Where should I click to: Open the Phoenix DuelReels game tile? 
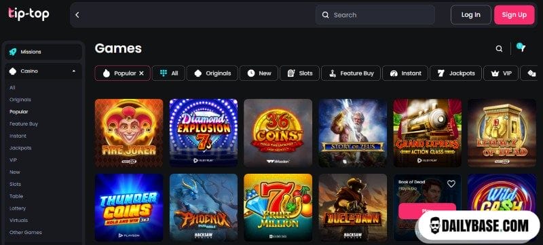[204, 208]
